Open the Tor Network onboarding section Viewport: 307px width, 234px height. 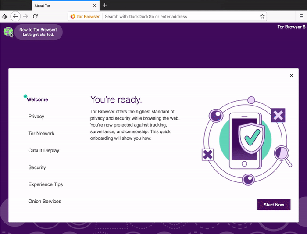[41, 134]
